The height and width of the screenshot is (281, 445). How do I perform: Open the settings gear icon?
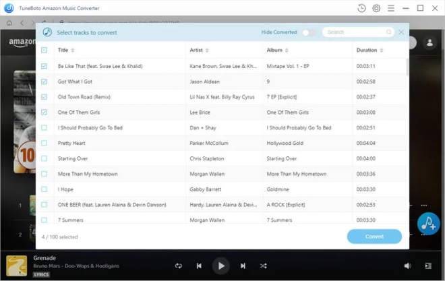pyautogui.click(x=376, y=8)
